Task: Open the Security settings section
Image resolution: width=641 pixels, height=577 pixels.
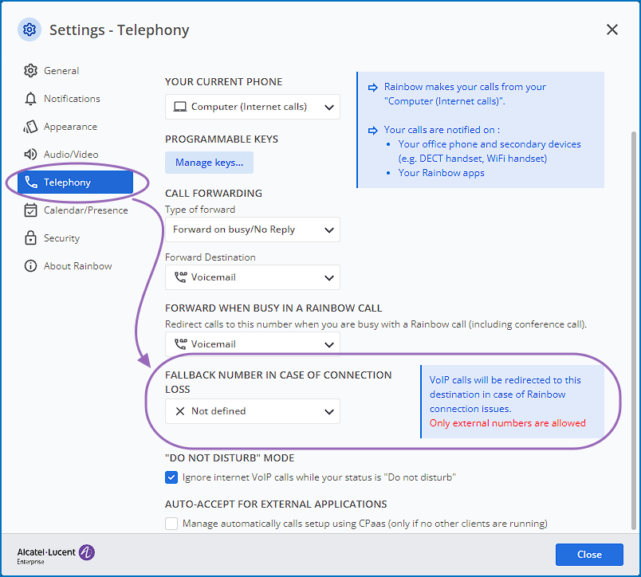Action: (x=61, y=238)
